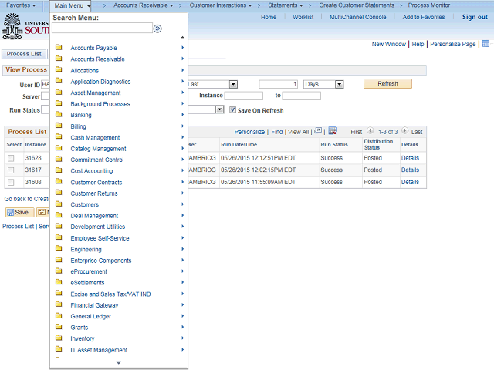The width and height of the screenshot is (494, 370).
Task: Go to next row with right arrow
Action: coord(404,132)
